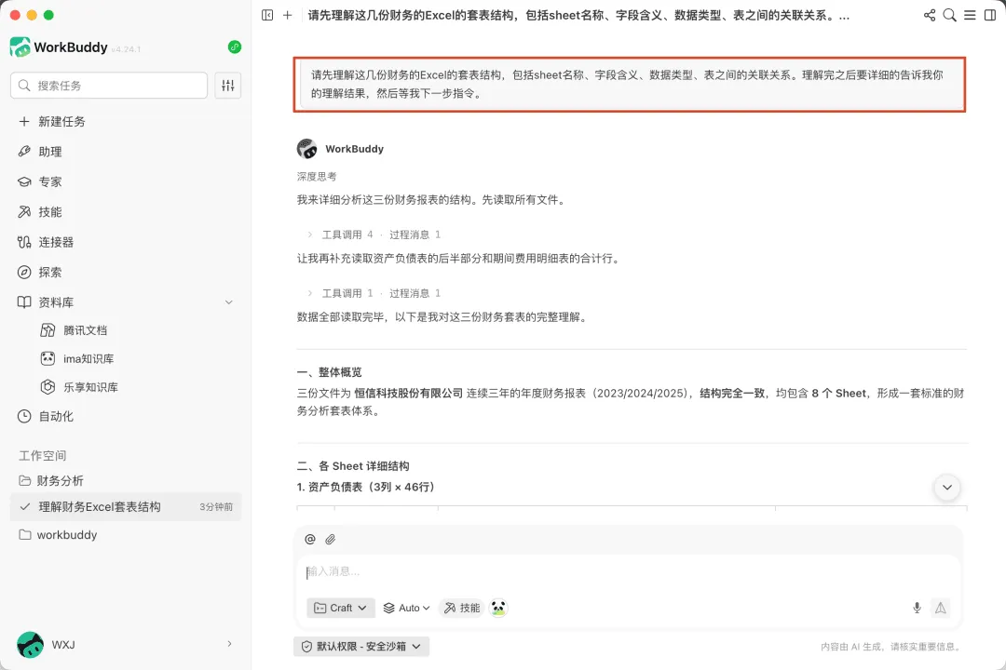Image resolution: width=1006 pixels, height=670 pixels.
Task: Click the 工作空间 section label
Action: [42, 456]
